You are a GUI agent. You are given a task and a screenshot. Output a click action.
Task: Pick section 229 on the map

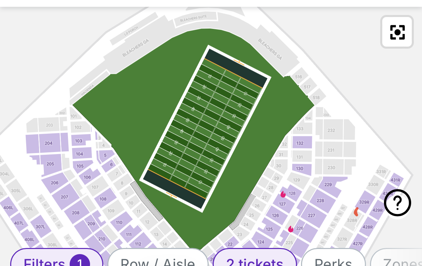(328, 185)
